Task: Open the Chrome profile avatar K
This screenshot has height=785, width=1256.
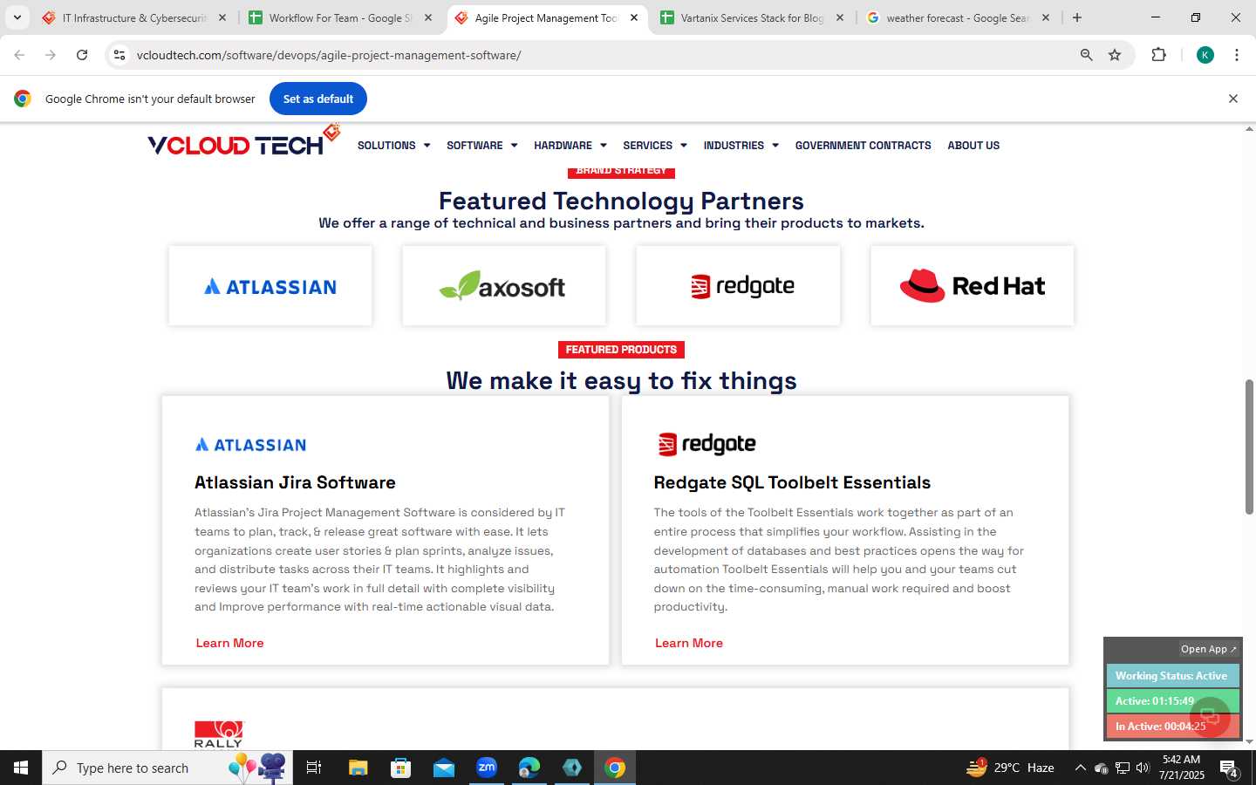Action: [x=1205, y=55]
